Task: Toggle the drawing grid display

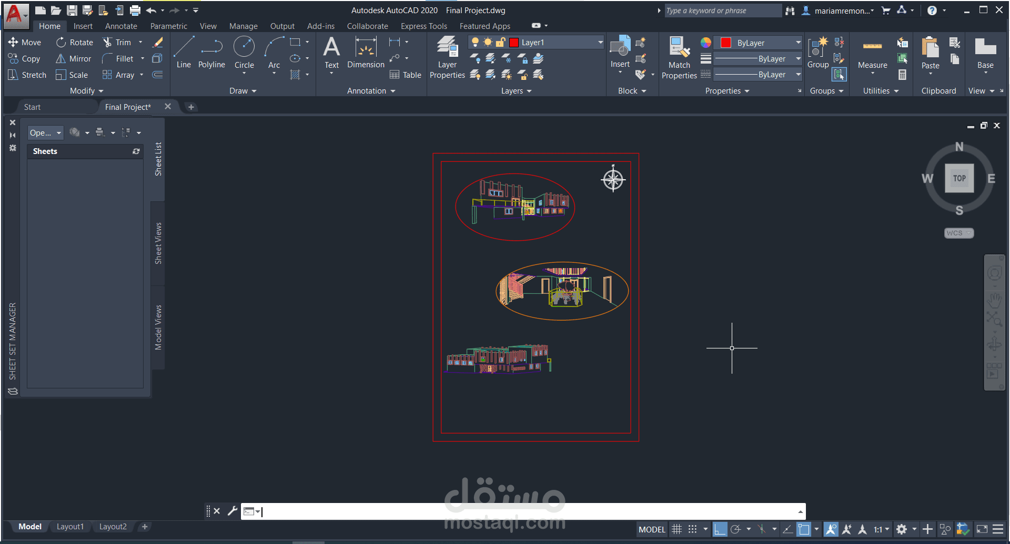Action: point(677,529)
